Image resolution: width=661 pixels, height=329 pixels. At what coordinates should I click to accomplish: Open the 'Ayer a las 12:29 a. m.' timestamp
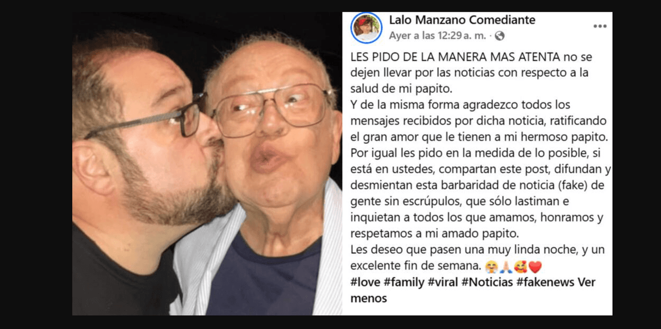pyautogui.click(x=436, y=36)
